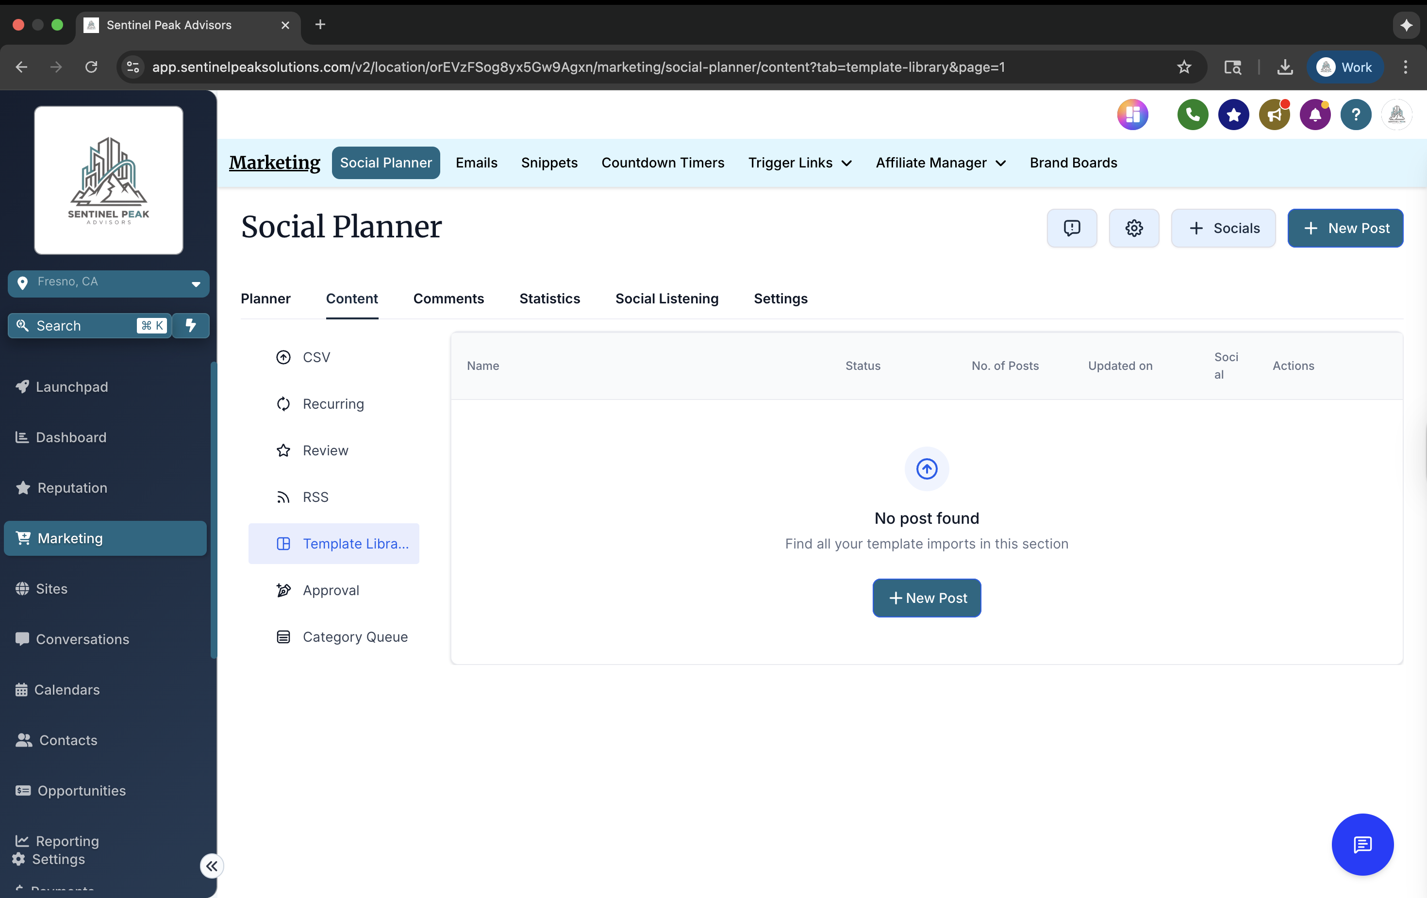Open the blue chat widget bubble
The height and width of the screenshot is (898, 1427).
pyautogui.click(x=1362, y=845)
